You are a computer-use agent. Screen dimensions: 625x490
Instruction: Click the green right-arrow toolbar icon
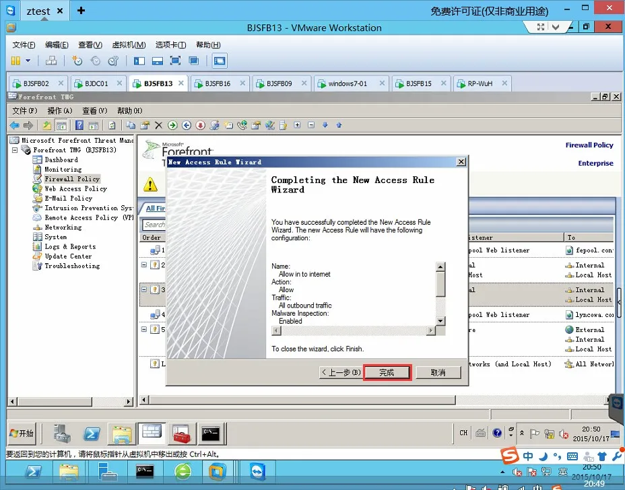click(172, 125)
